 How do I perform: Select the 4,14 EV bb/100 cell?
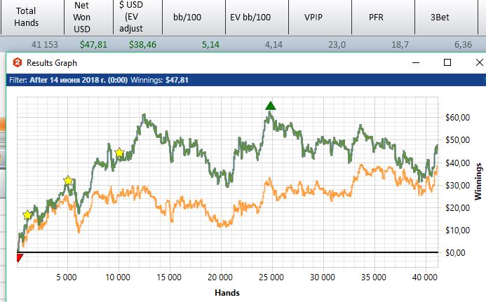tap(274, 45)
